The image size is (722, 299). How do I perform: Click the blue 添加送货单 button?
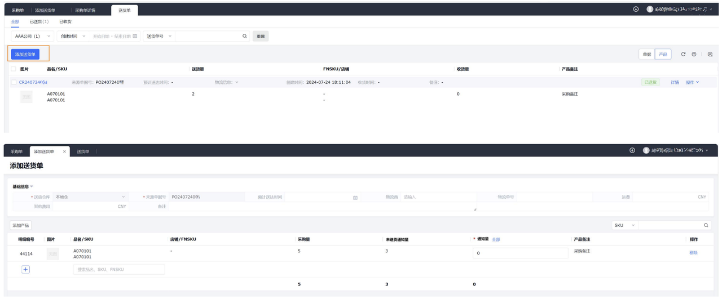pos(25,54)
